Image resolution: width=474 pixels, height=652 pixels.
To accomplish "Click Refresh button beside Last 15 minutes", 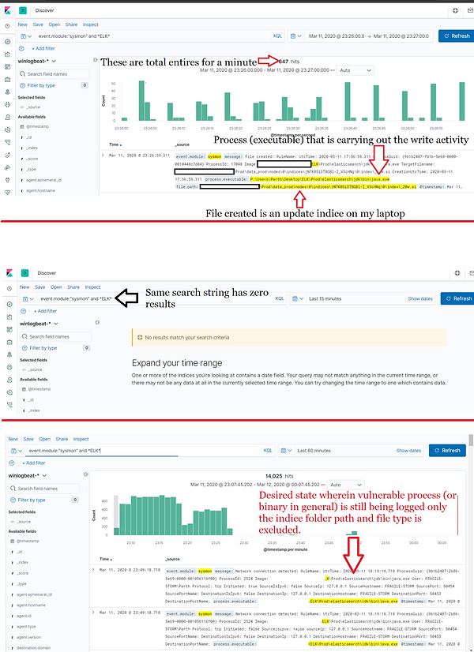I will point(457,298).
